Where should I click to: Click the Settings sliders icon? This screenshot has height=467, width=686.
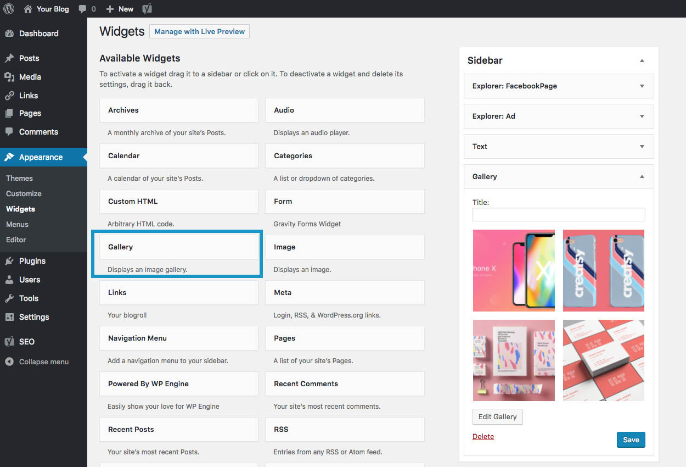click(9, 317)
